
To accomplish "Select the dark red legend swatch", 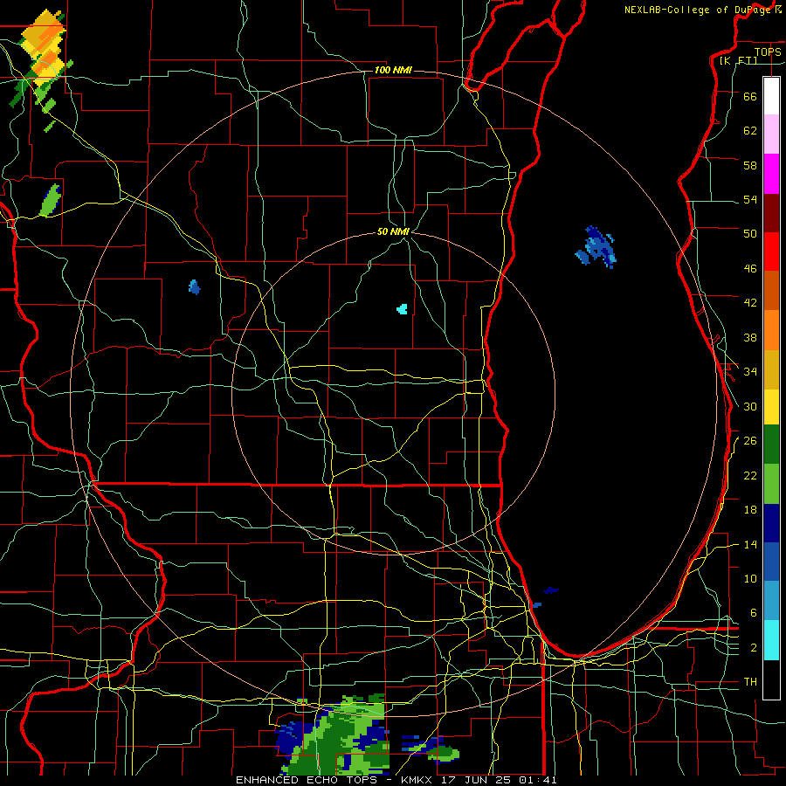I will pos(771,213).
